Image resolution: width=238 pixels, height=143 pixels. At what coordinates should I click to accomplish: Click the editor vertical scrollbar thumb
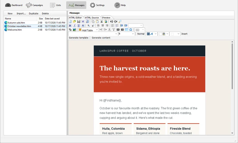(232, 66)
